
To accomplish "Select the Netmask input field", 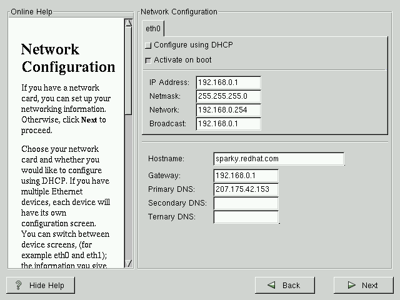I will point(228,96).
